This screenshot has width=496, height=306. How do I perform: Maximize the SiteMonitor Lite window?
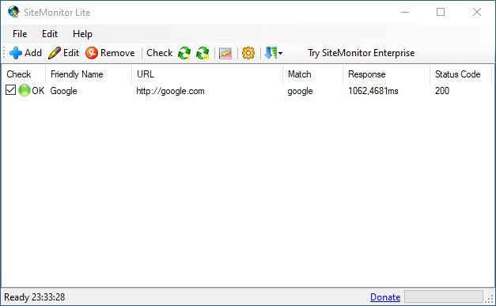coord(441,12)
